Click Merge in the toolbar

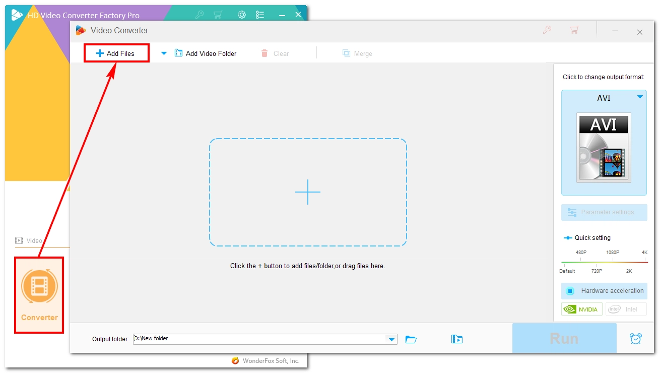tap(357, 53)
